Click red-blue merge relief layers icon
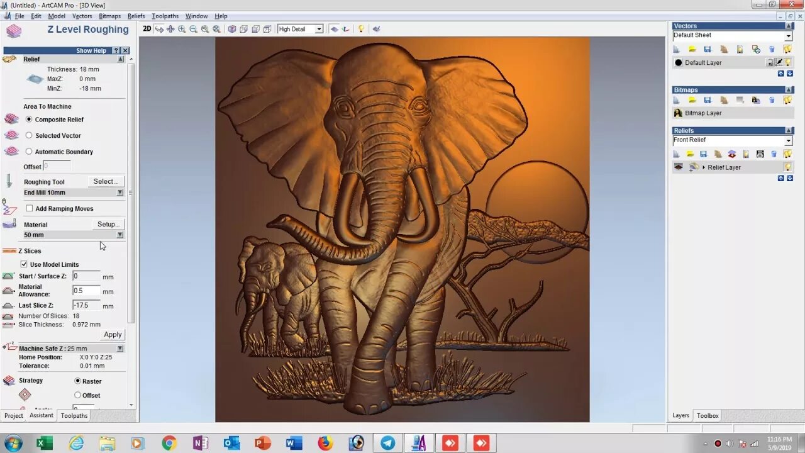This screenshot has height=453, width=805. tap(731, 154)
